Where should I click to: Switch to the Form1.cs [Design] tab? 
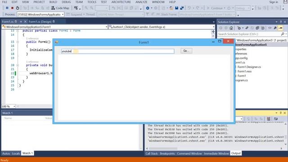40,22
